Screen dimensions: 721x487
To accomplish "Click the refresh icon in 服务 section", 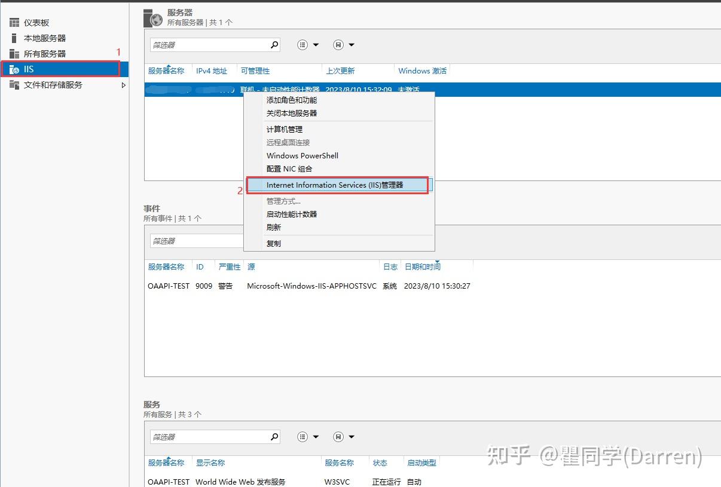I will click(x=340, y=436).
